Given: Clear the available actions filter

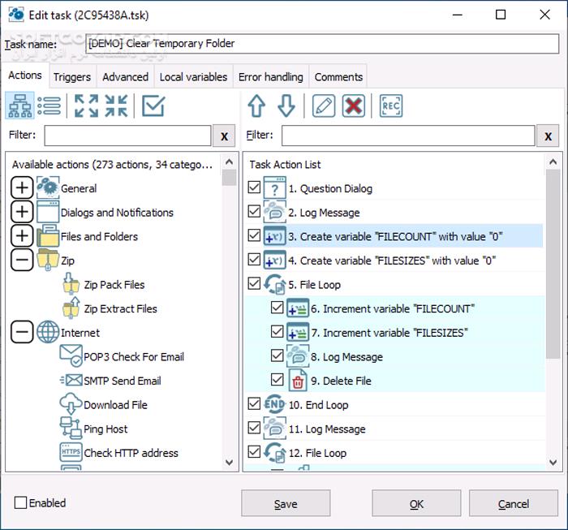Looking at the screenshot, I should pyautogui.click(x=224, y=136).
